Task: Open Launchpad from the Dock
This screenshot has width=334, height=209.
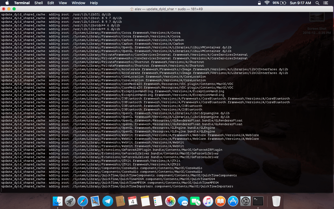Action: [70, 201]
